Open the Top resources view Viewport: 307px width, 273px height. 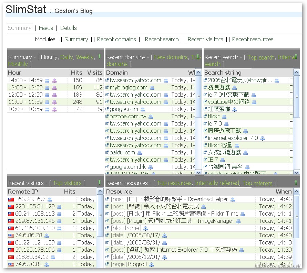point(174,183)
